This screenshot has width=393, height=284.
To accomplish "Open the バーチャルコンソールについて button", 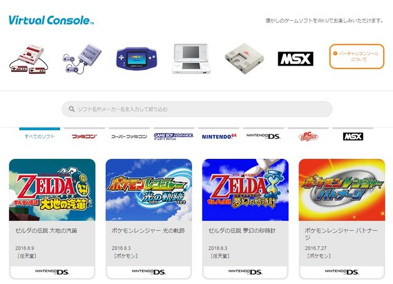I will pos(357,56).
